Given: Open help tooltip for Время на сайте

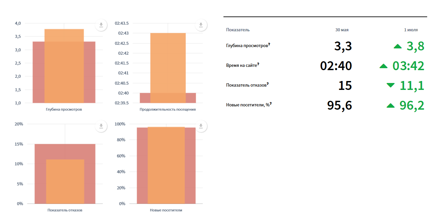Looking at the screenshot, I should coord(258,64).
